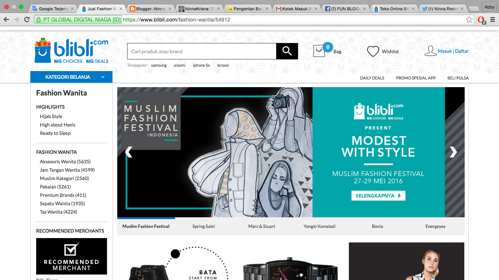The height and width of the screenshot is (280, 499).
Task: Focus the product search field
Action: pos(202,51)
